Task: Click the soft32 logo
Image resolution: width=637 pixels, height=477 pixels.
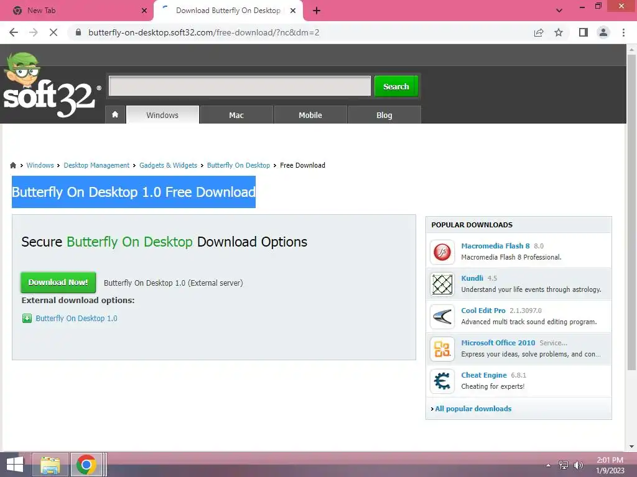Action: [x=51, y=85]
